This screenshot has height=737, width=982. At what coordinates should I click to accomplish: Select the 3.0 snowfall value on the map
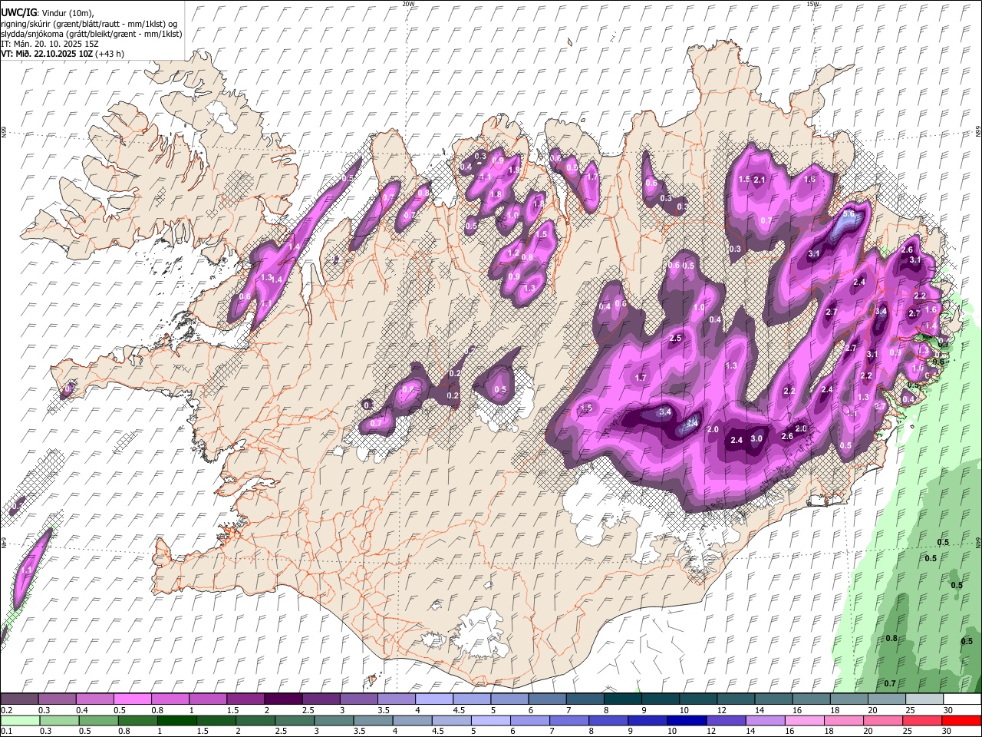[x=756, y=439]
